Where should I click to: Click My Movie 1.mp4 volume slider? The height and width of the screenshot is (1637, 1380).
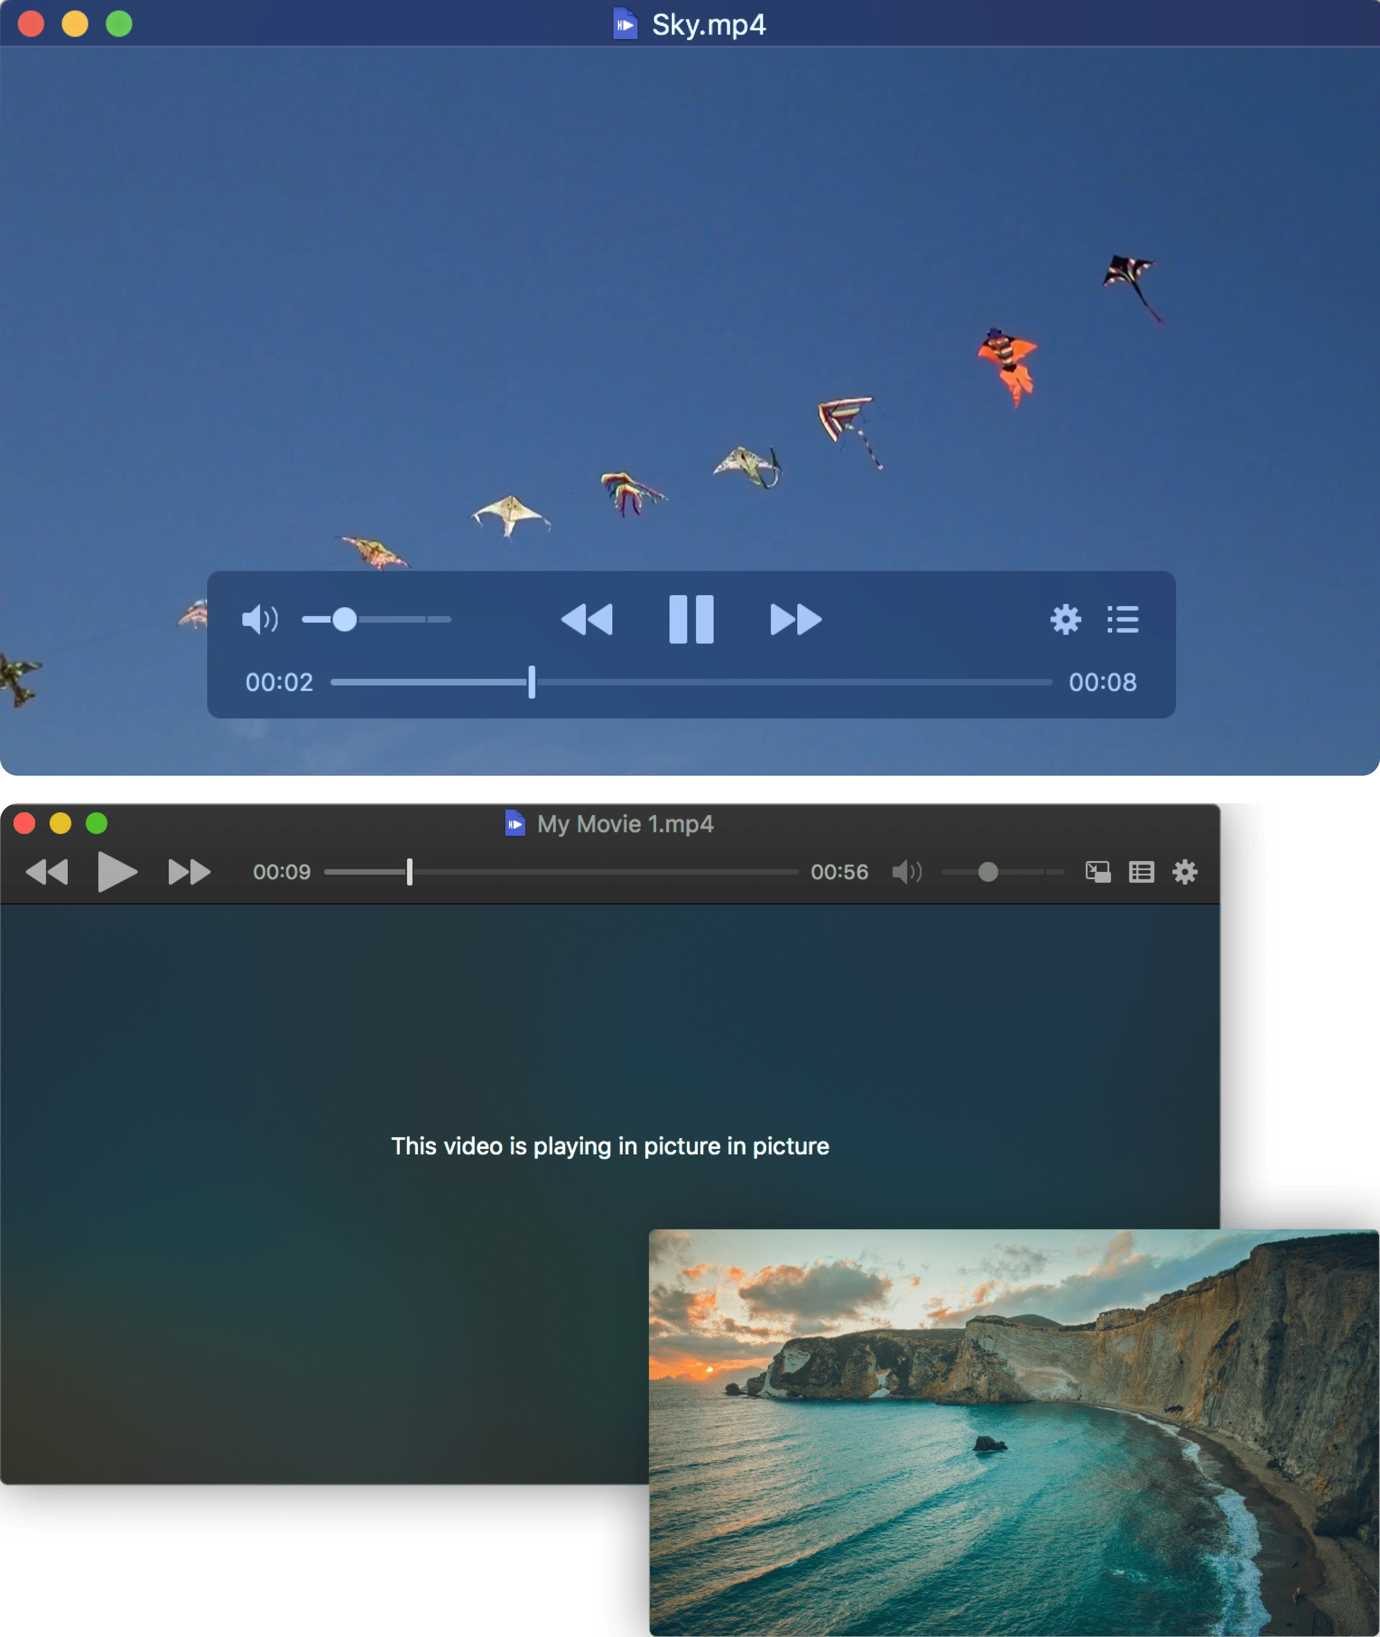tap(1001, 871)
